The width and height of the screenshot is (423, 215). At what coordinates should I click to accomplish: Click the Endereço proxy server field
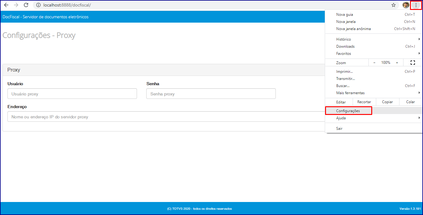(x=166, y=116)
